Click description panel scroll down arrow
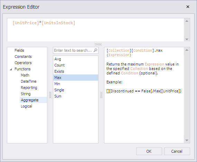 click(x=187, y=140)
